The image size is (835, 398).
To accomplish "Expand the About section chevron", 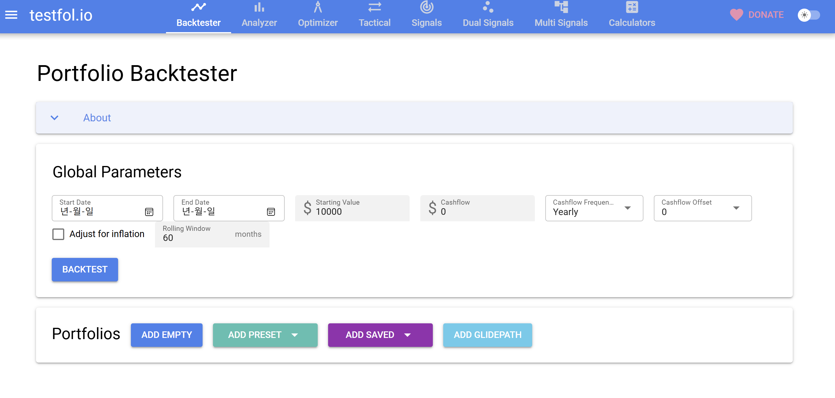I will (x=54, y=118).
